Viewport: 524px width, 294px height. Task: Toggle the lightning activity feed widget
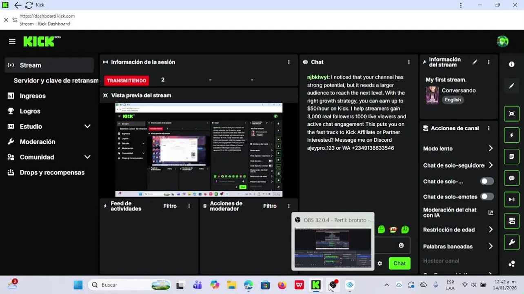[512, 135]
